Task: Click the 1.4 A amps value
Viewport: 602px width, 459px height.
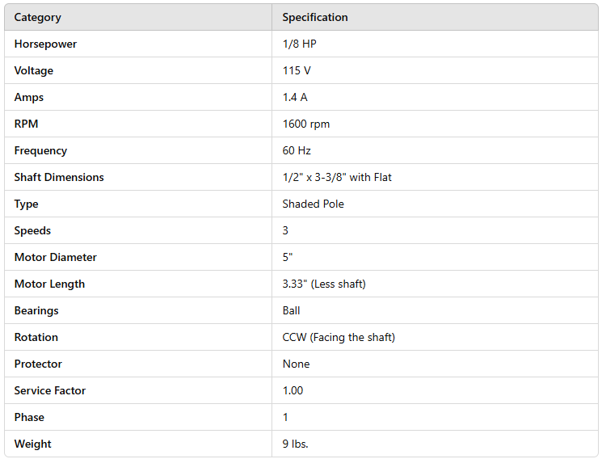Action: (295, 97)
